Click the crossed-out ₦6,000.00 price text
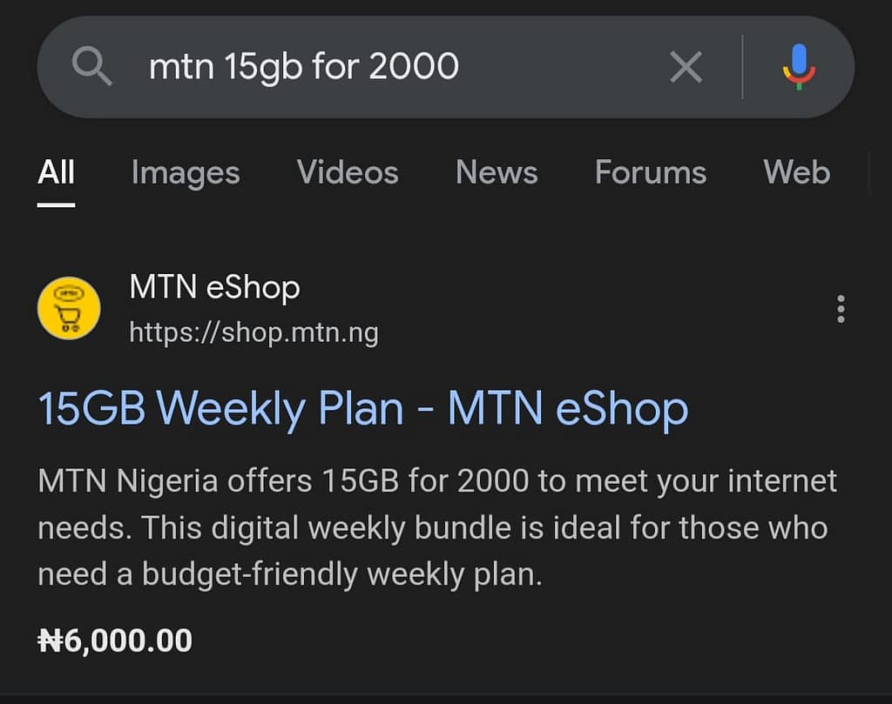The height and width of the screenshot is (704, 892). click(x=113, y=640)
